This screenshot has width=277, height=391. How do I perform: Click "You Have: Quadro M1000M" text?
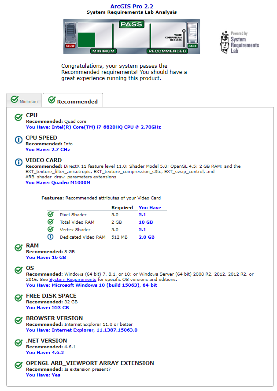[x=58, y=183]
